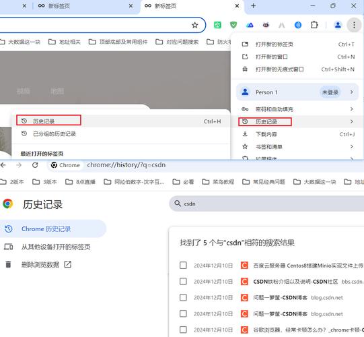Open the 顶部底部及常用组件 bookmark folder

click(x=118, y=42)
